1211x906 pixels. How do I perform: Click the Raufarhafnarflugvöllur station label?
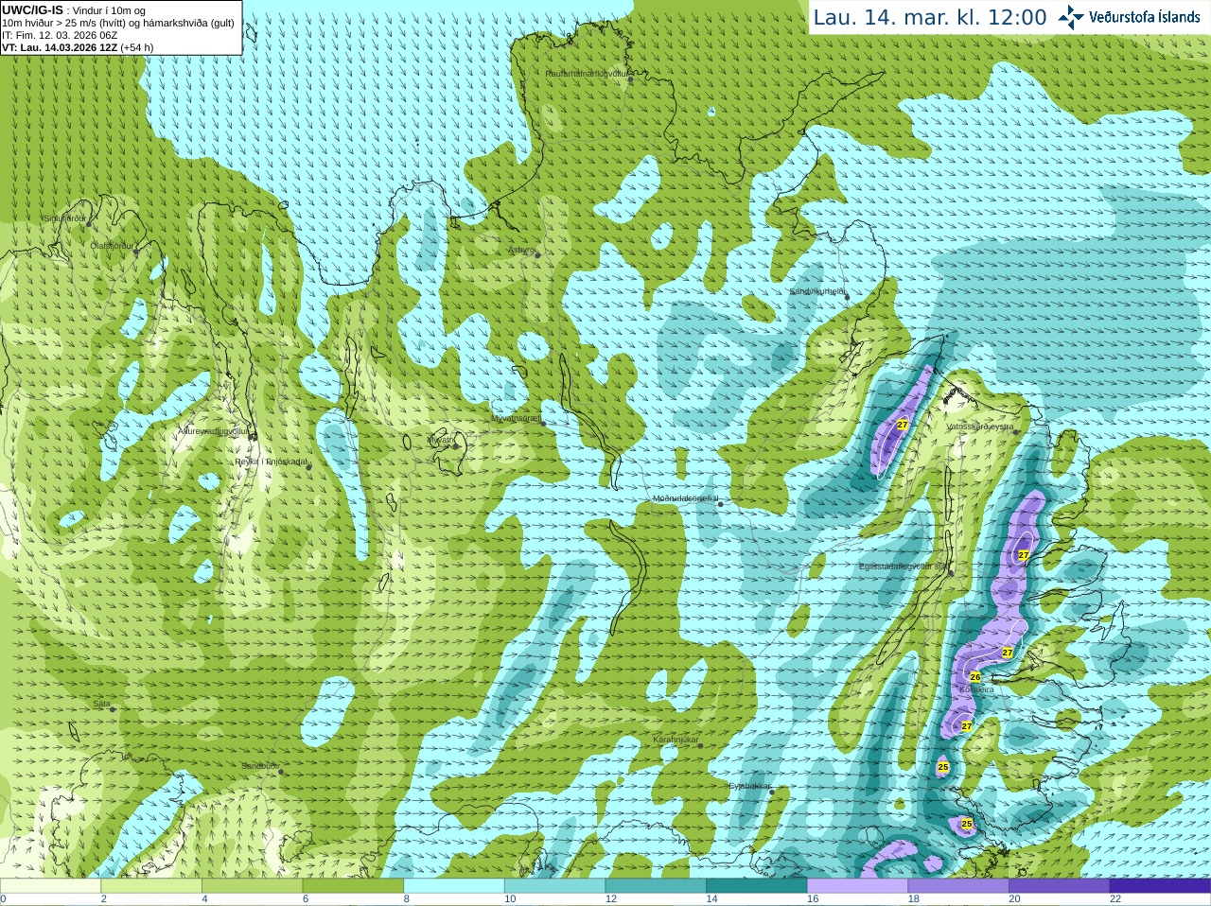coord(587,74)
